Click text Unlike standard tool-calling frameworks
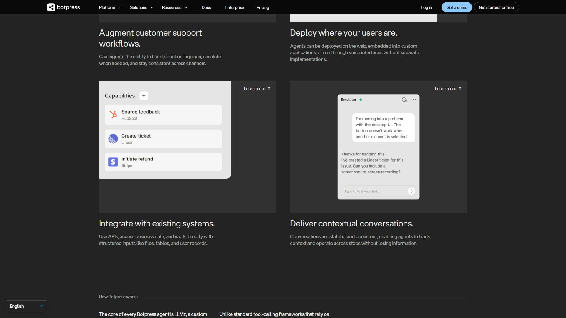 pyautogui.click(x=274, y=314)
